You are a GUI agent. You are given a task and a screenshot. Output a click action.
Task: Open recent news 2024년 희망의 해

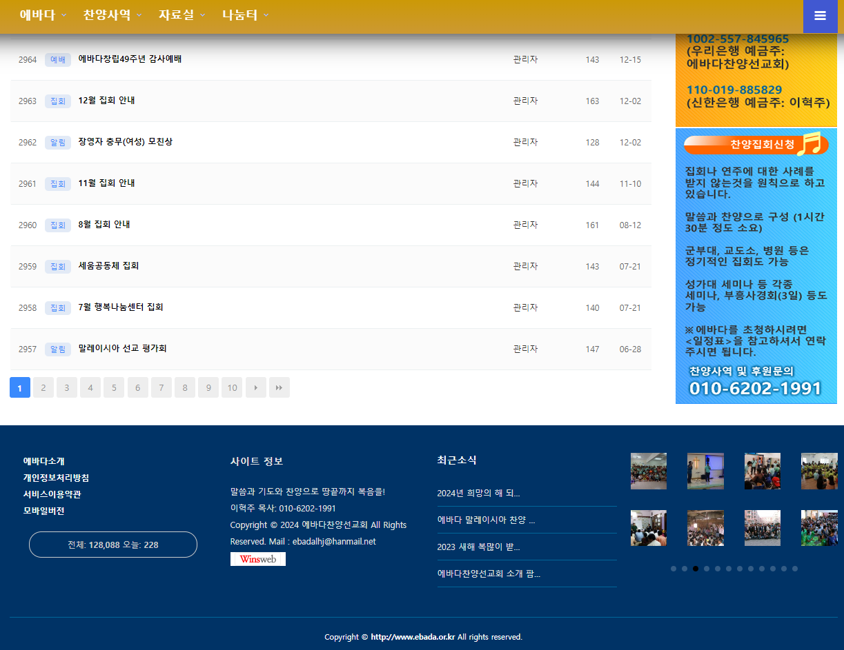pyautogui.click(x=478, y=493)
